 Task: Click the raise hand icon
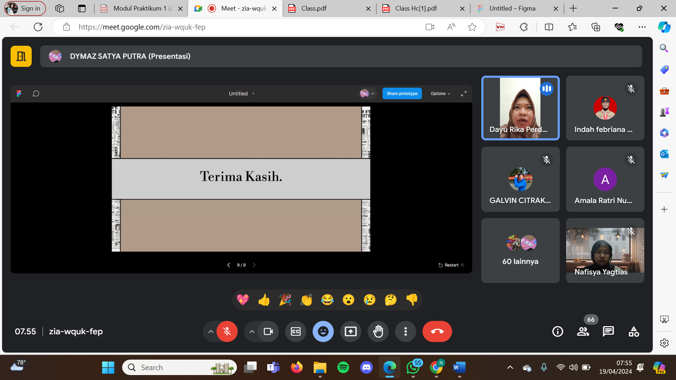[378, 331]
